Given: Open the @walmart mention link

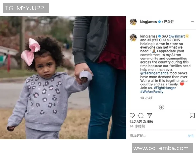Looking at the screenshot, I should coord(177,36).
